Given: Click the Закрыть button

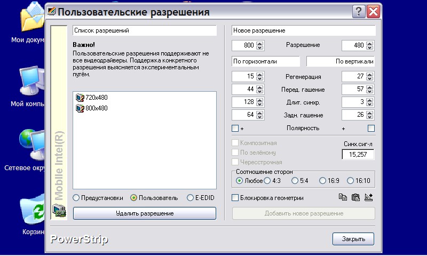Looking at the screenshot, I should tap(353, 238).
